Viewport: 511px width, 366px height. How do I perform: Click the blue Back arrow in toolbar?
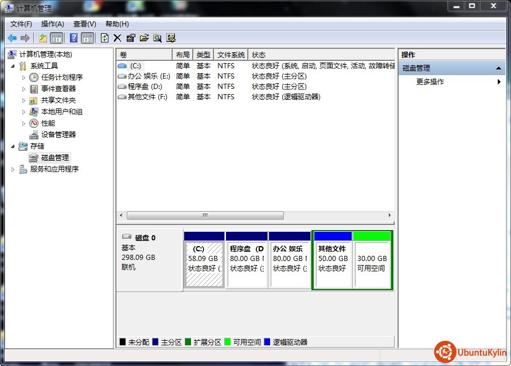coord(12,38)
